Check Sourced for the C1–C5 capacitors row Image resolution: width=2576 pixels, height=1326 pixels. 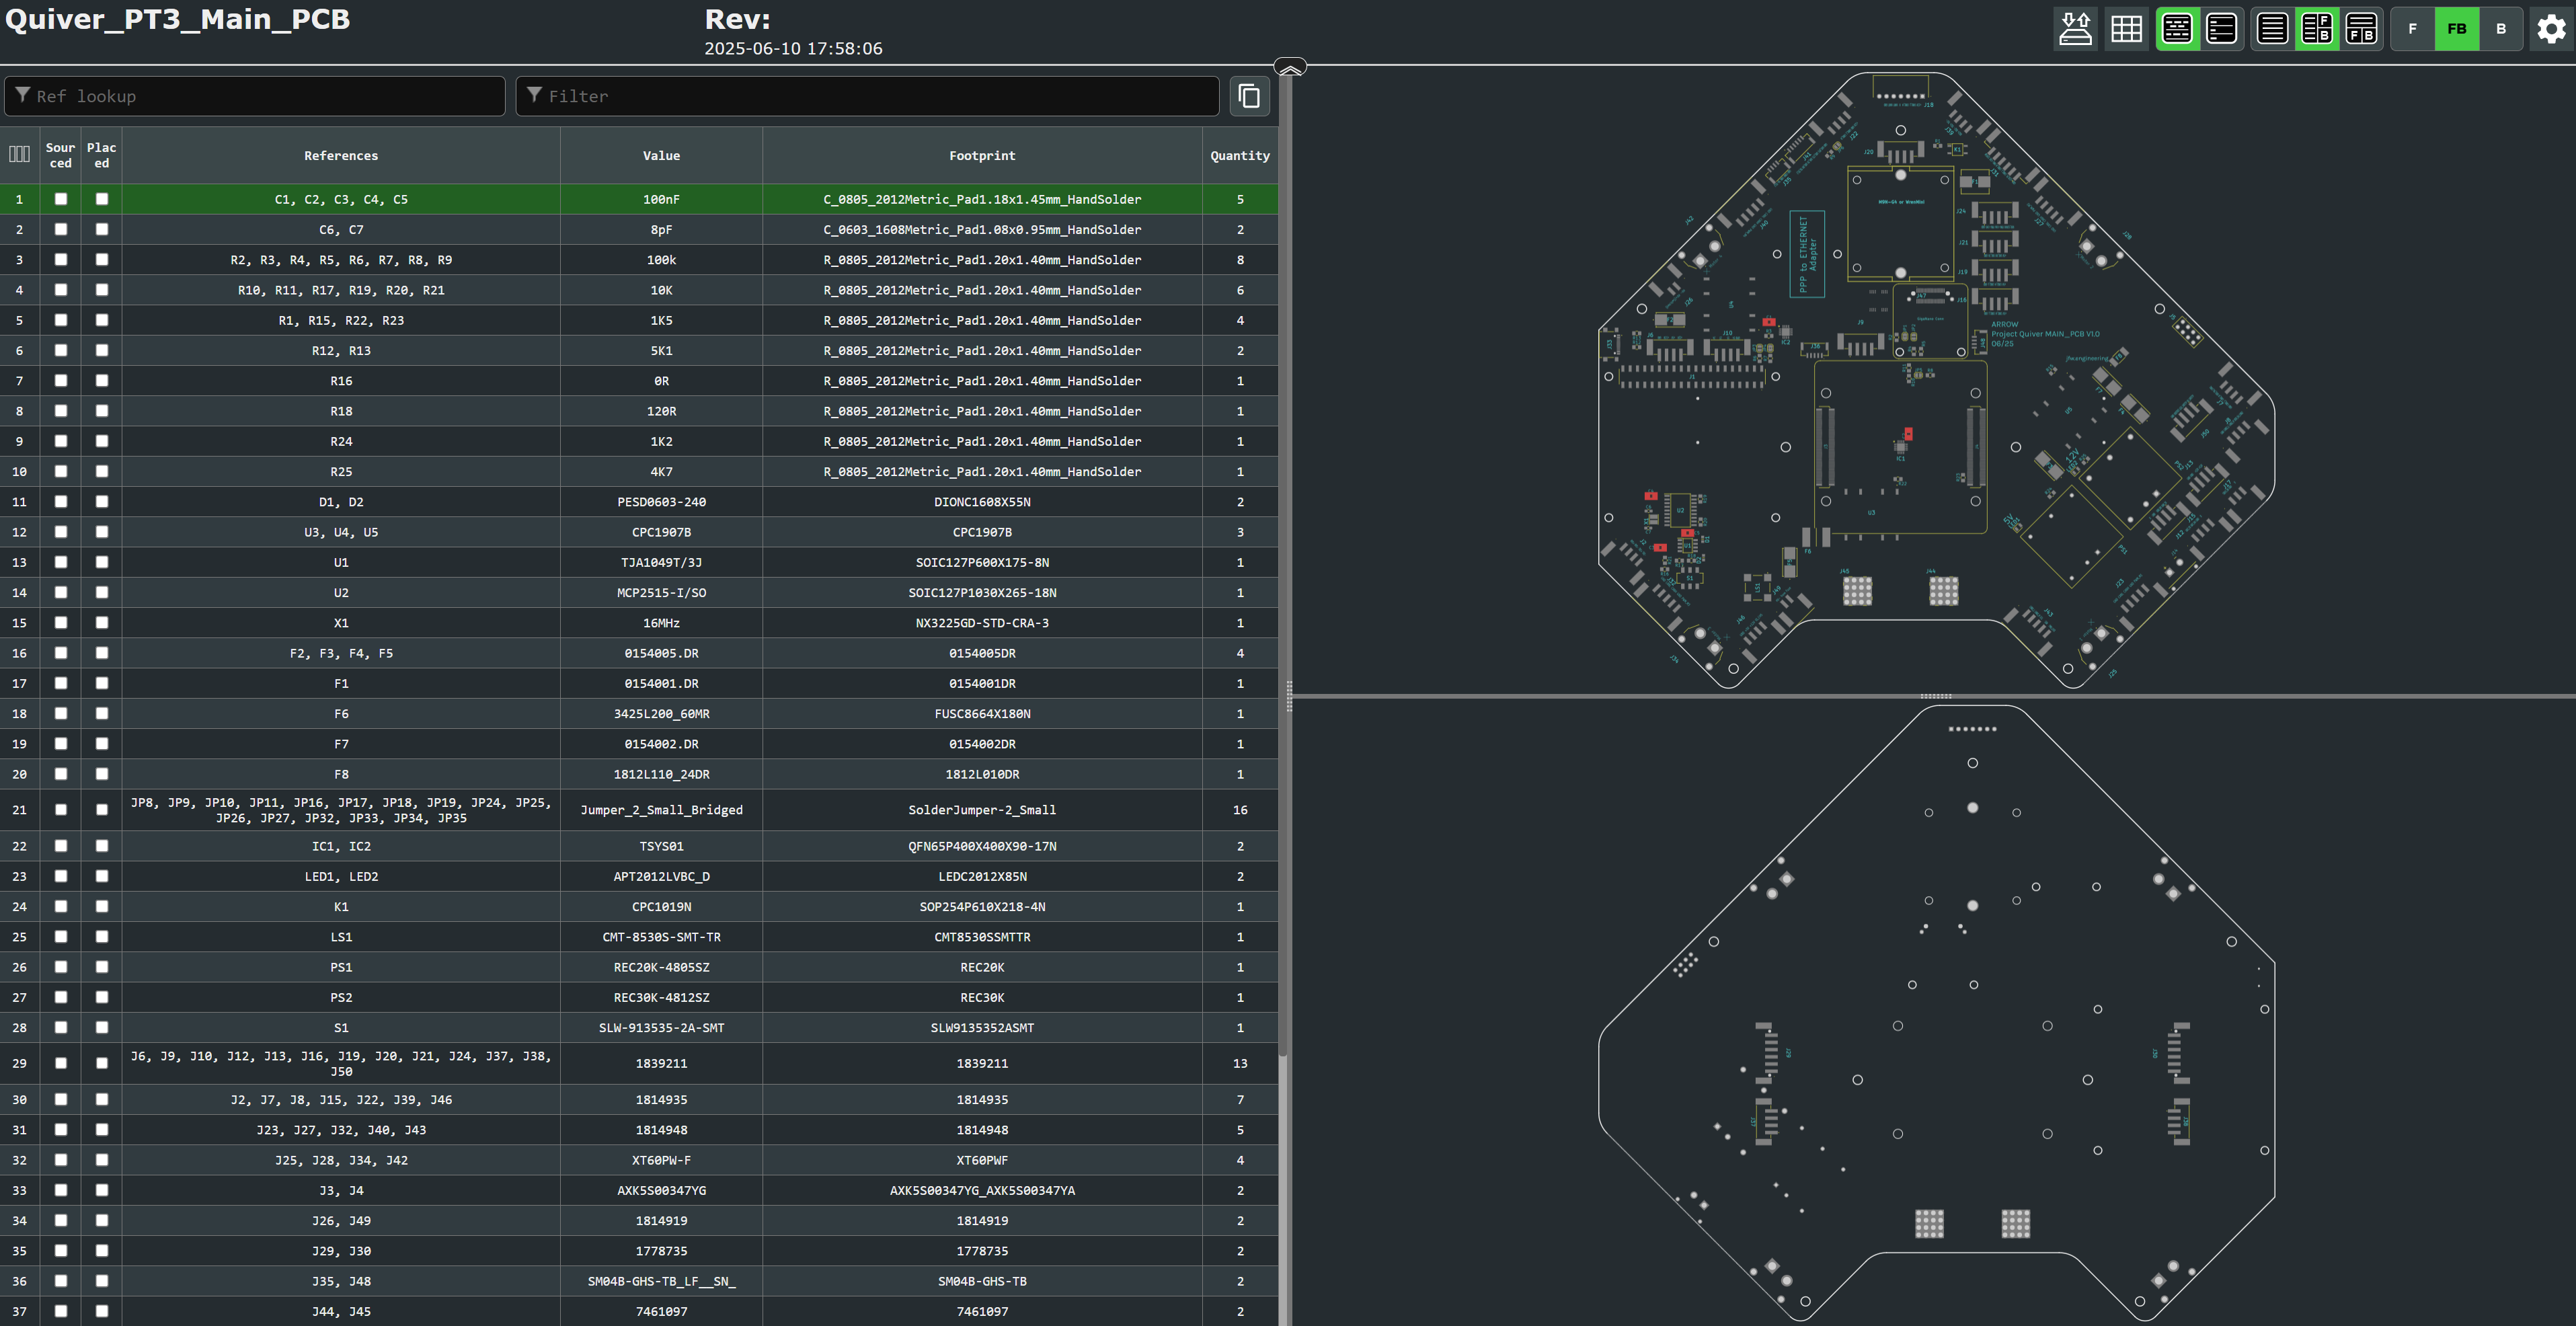61,199
